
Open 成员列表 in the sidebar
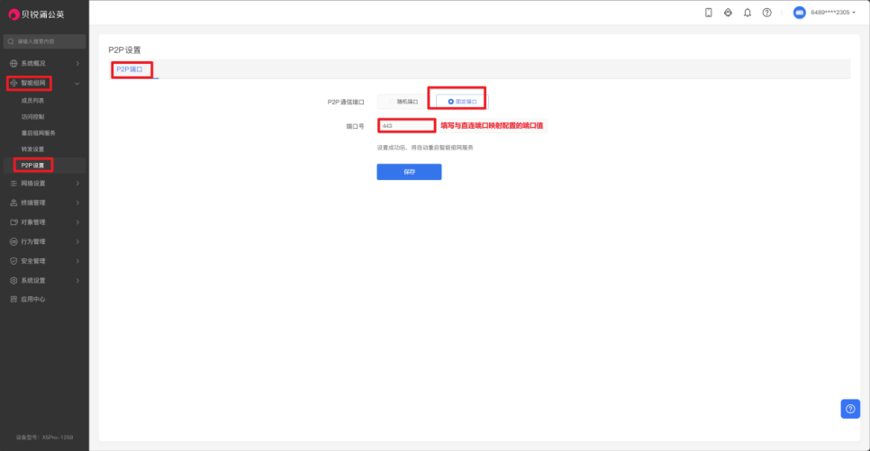tap(33, 101)
